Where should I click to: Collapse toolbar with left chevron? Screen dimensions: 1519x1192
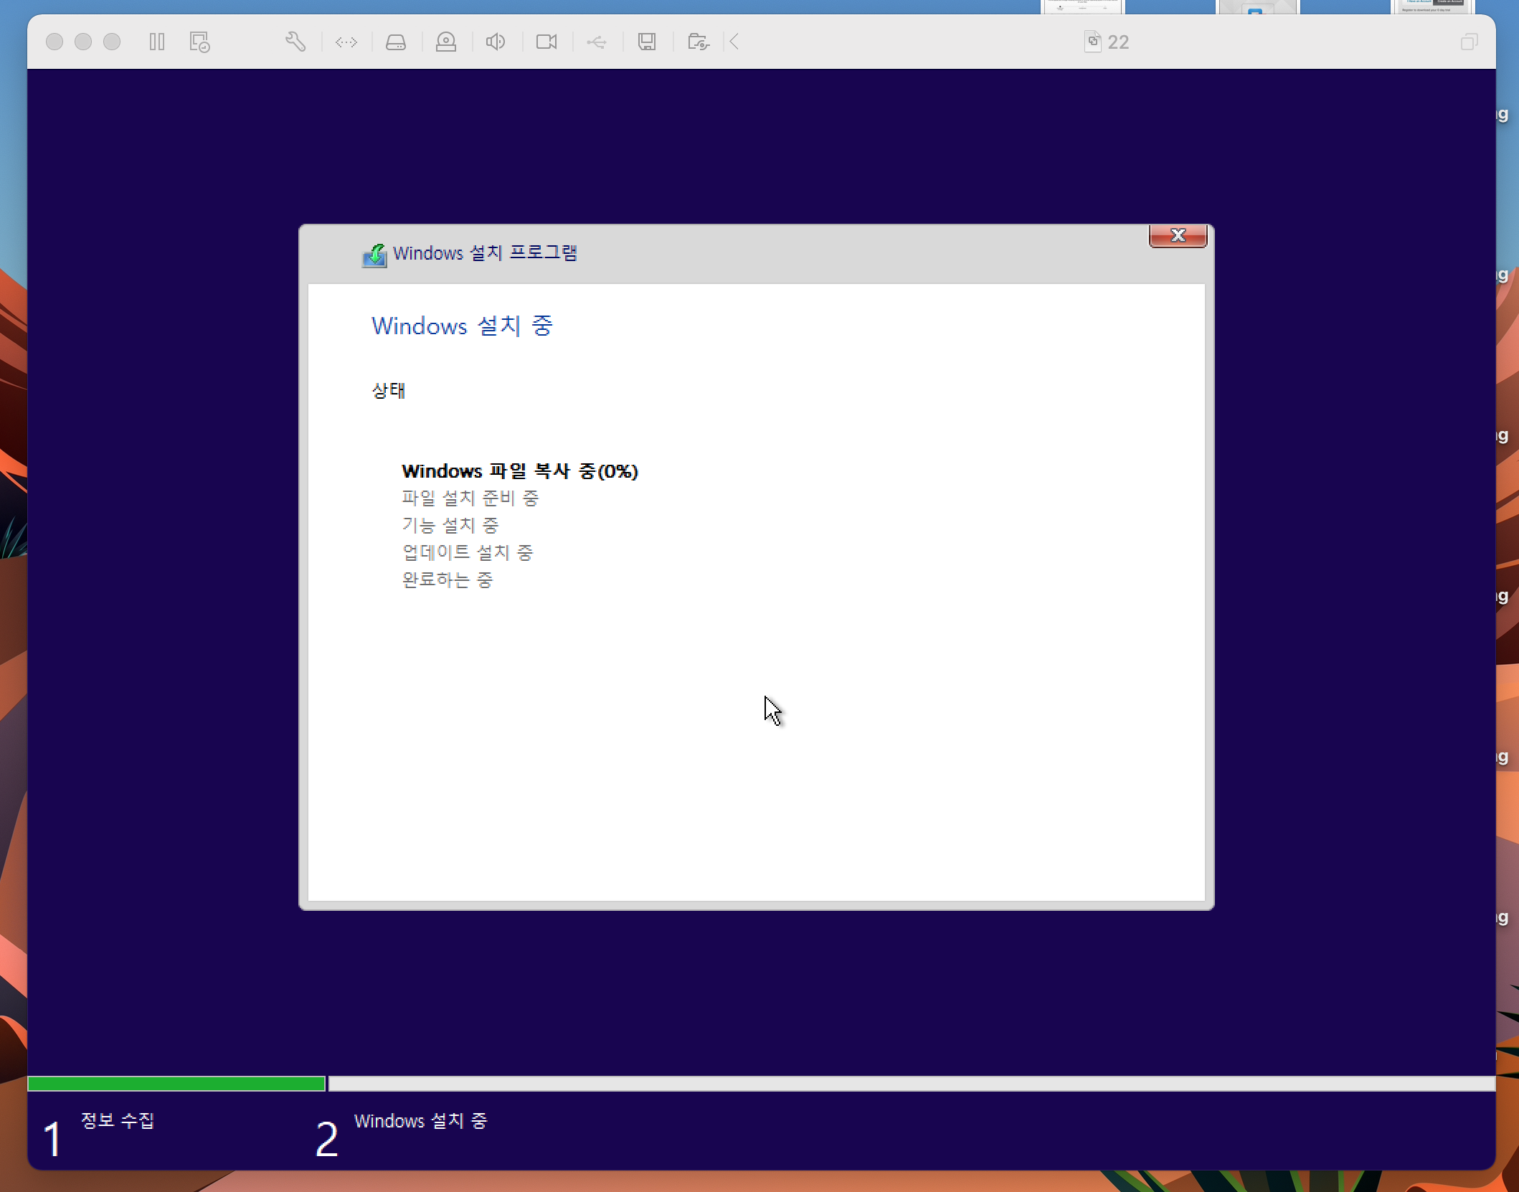tap(734, 42)
